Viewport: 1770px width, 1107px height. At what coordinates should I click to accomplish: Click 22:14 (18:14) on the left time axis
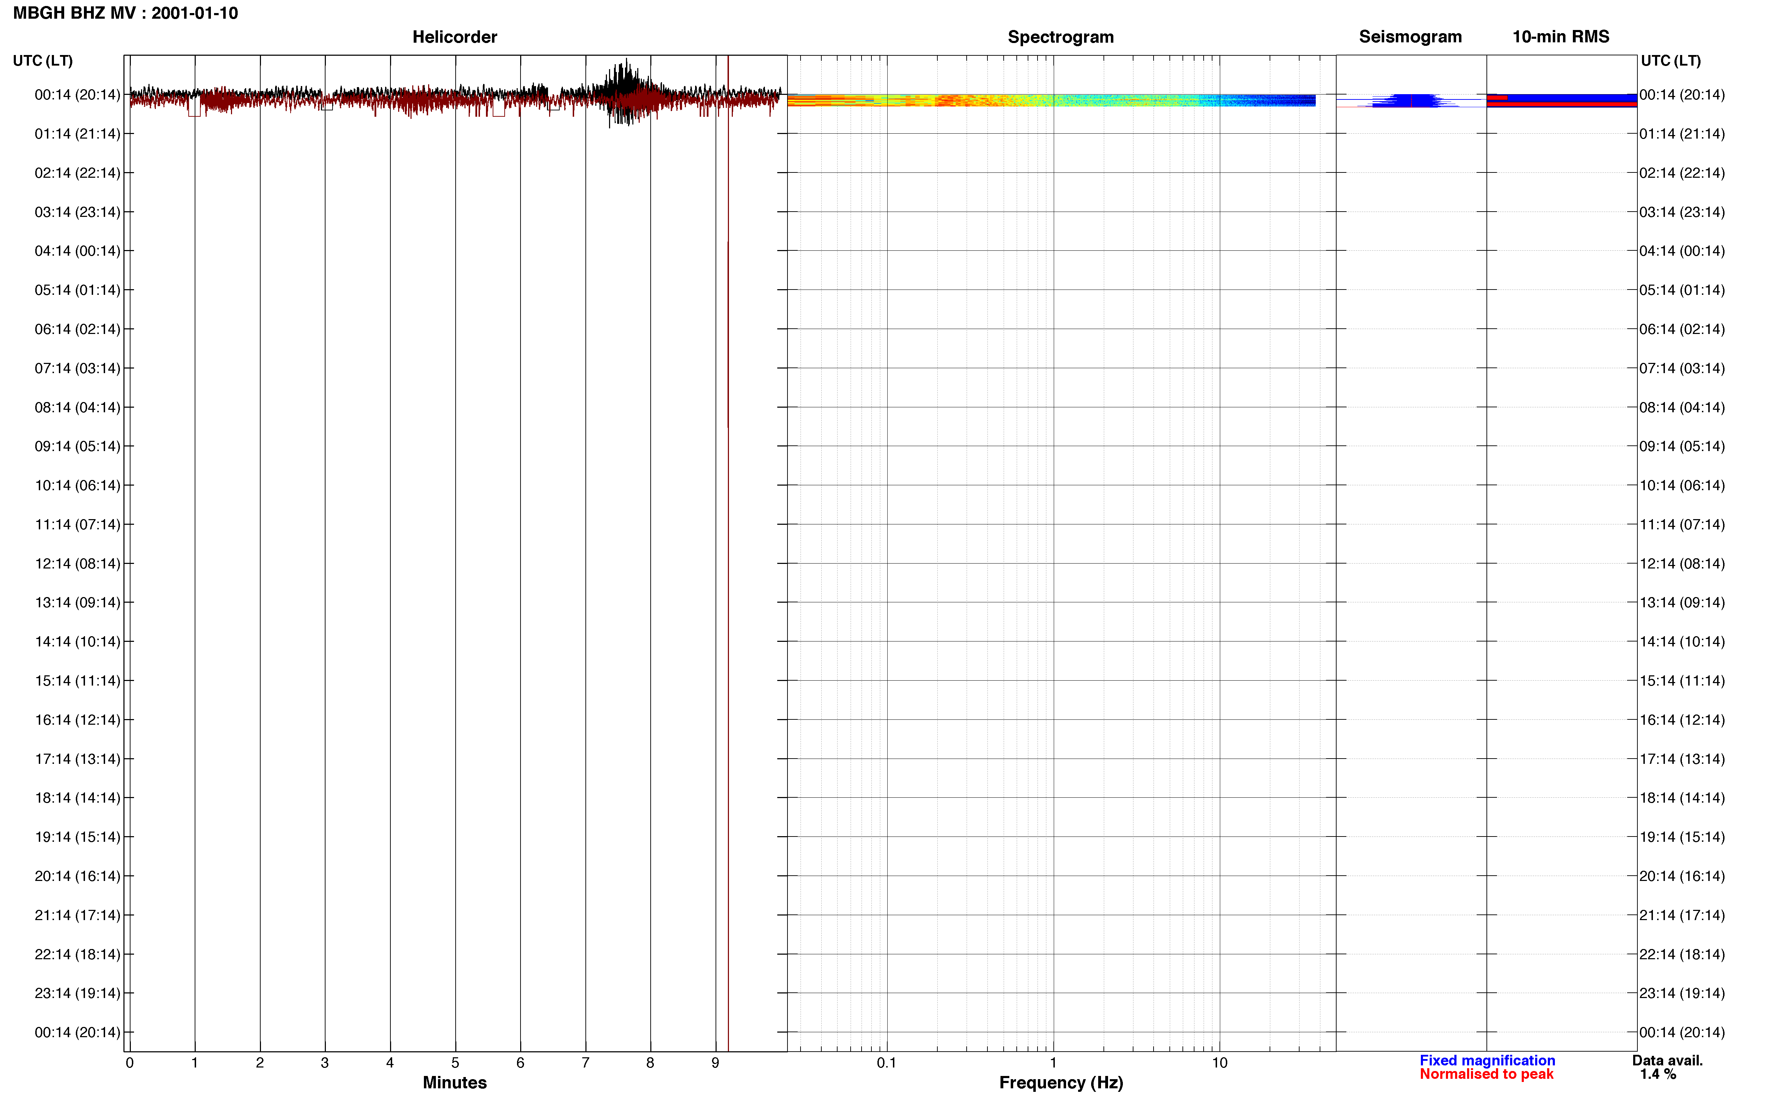77,955
